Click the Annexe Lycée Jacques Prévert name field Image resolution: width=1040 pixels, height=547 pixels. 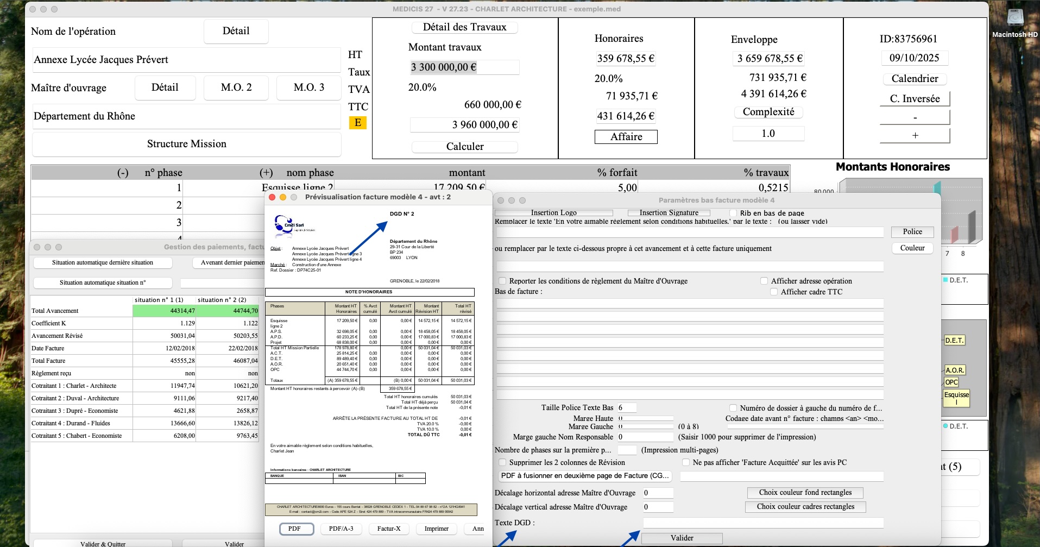click(x=186, y=60)
